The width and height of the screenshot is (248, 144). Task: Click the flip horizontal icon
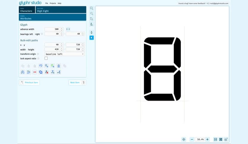click(x=23, y=72)
